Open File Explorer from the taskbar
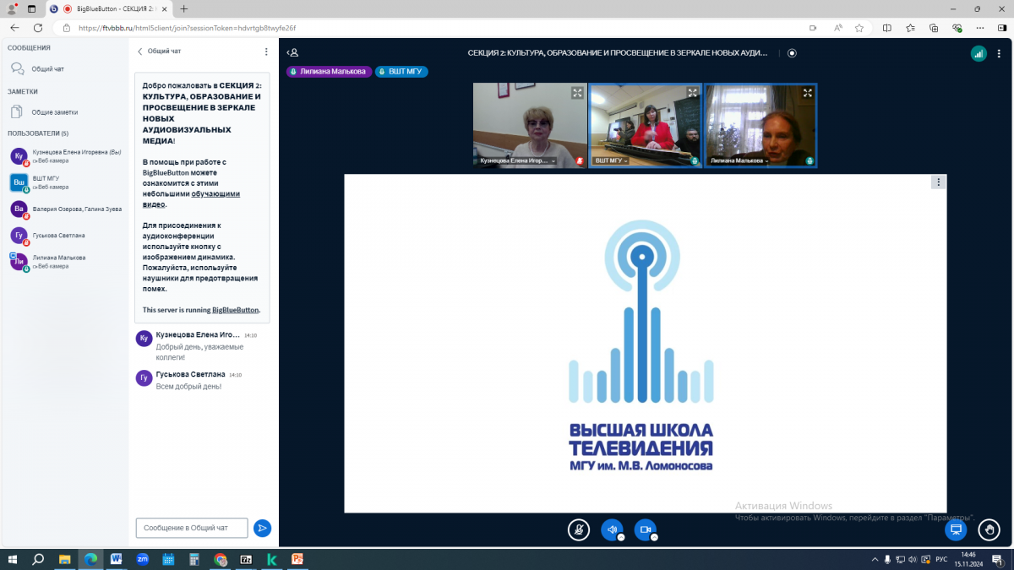The image size is (1014, 570). [x=64, y=559]
